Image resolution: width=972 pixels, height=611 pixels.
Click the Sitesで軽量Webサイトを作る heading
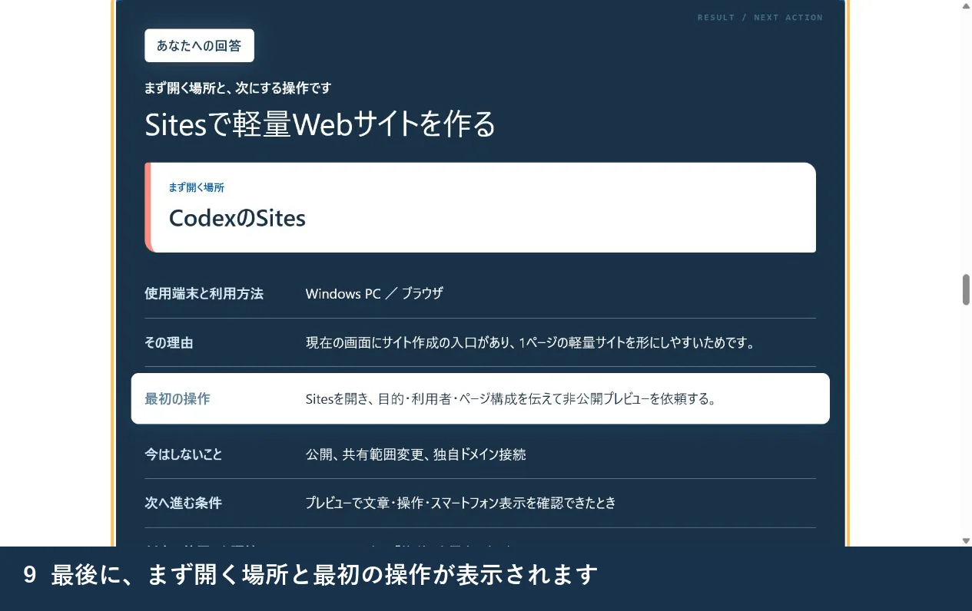tap(320, 124)
